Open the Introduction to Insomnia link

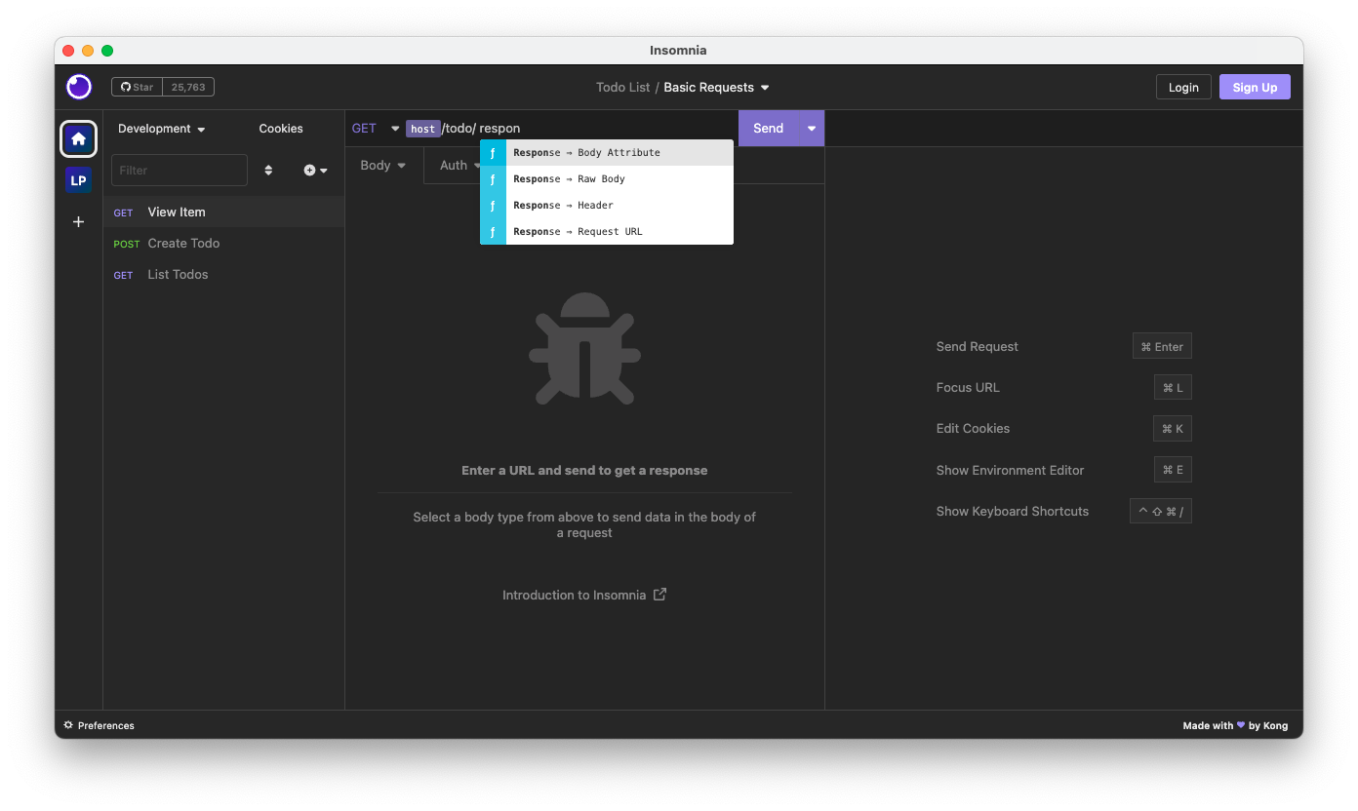point(575,595)
